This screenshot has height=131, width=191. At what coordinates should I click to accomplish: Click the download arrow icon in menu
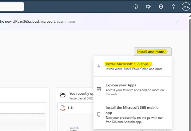coord(99,66)
